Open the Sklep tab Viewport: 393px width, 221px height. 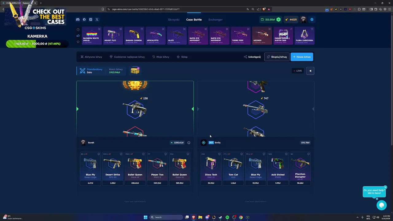pyautogui.click(x=182, y=57)
